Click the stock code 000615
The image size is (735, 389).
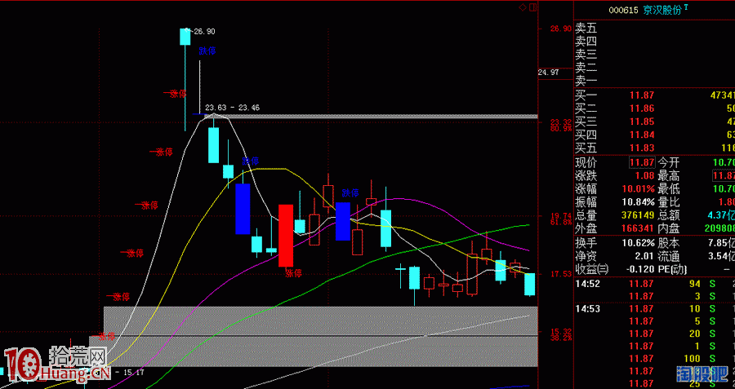pos(623,11)
